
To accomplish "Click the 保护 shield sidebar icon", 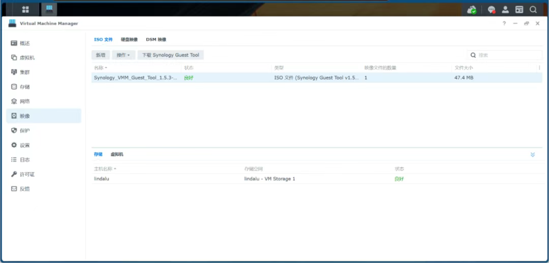I will click(14, 130).
